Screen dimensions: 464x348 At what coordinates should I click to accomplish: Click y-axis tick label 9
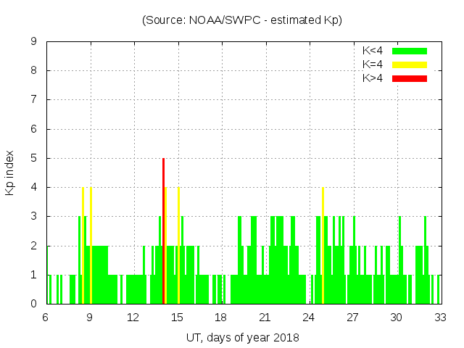click(x=34, y=41)
